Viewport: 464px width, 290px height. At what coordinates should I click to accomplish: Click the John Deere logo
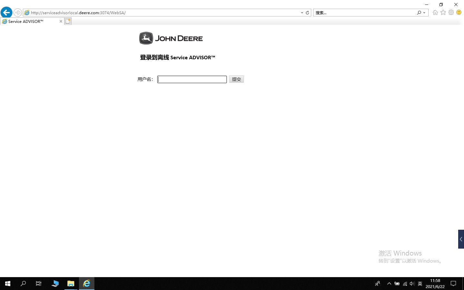tap(171, 38)
